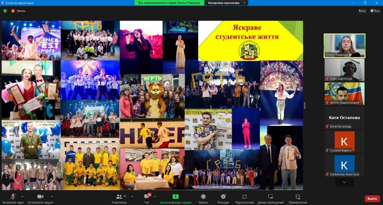Stop camera with Остановить видео
The height and width of the screenshot is (205, 383).
pyautogui.click(x=40, y=197)
